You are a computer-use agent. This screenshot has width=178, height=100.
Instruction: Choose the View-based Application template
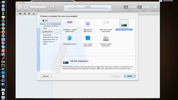click(x=88, y=41)
